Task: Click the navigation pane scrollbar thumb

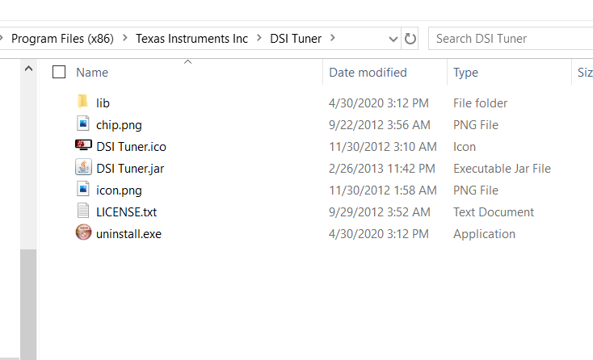Action: coord(28,304)
